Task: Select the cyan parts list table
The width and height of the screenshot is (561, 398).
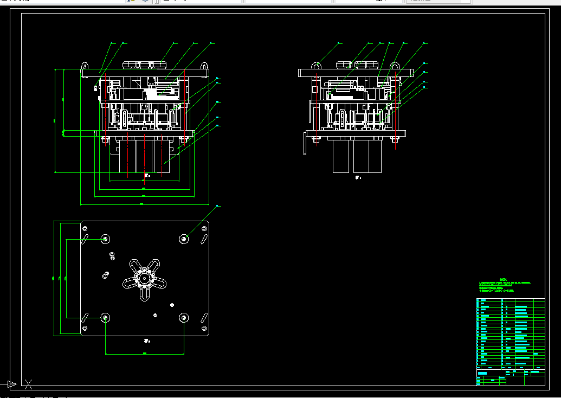Action: coord(511,333)
